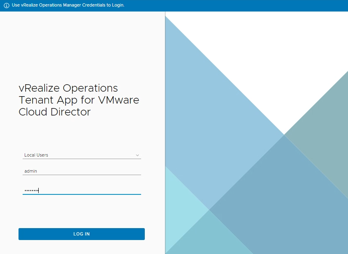Click into the masked password field
The height and width of the screenshot is (254, 348).
point(82,191)
